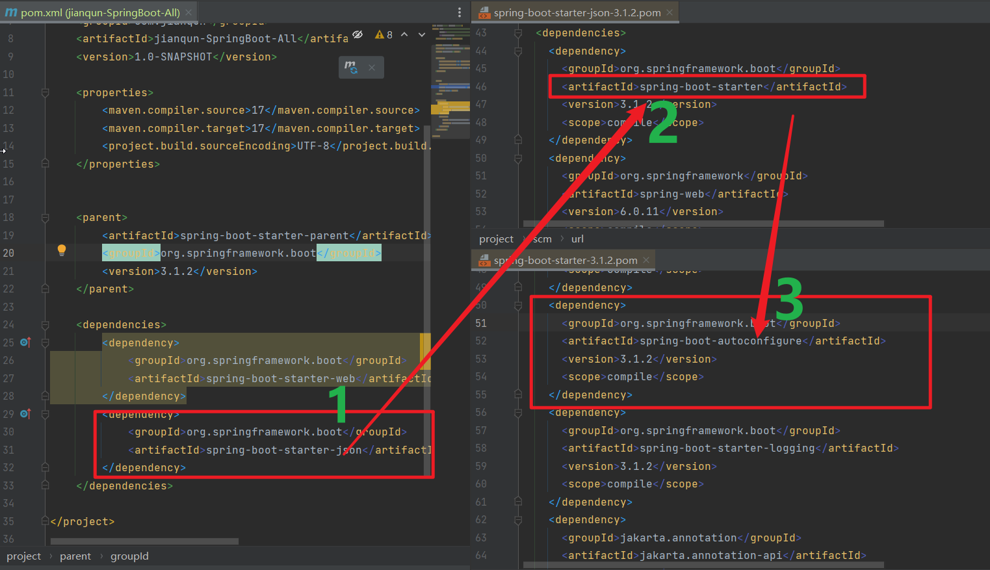Click the spring-boot-starter-parent artifactId line
Screen dimensions: 990x570
(x=267, y=235)
